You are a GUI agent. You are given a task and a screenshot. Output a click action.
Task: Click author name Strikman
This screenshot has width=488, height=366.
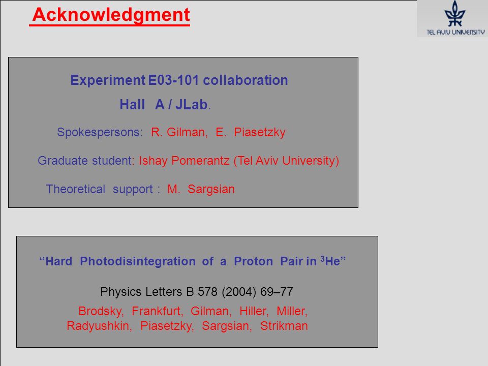click(x=284, y=326)
